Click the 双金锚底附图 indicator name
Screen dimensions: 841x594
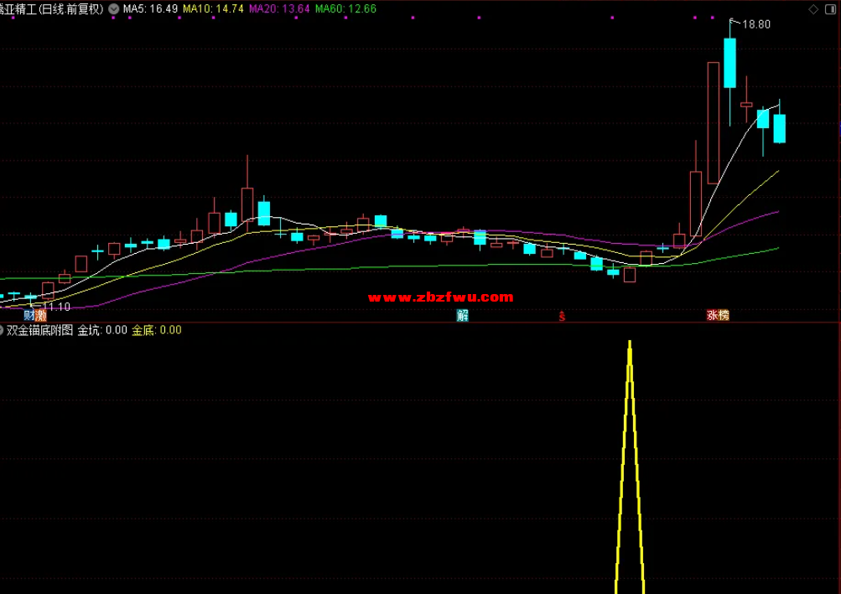click(x=39, y=330)
